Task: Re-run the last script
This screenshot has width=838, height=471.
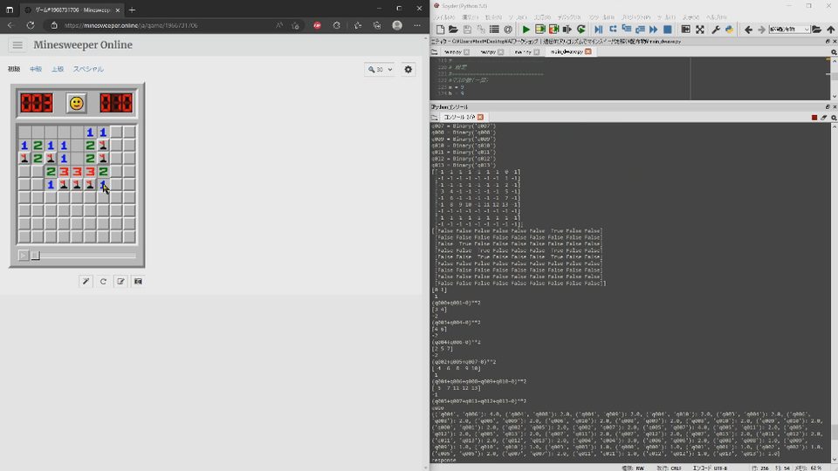Action: (581, 30)
